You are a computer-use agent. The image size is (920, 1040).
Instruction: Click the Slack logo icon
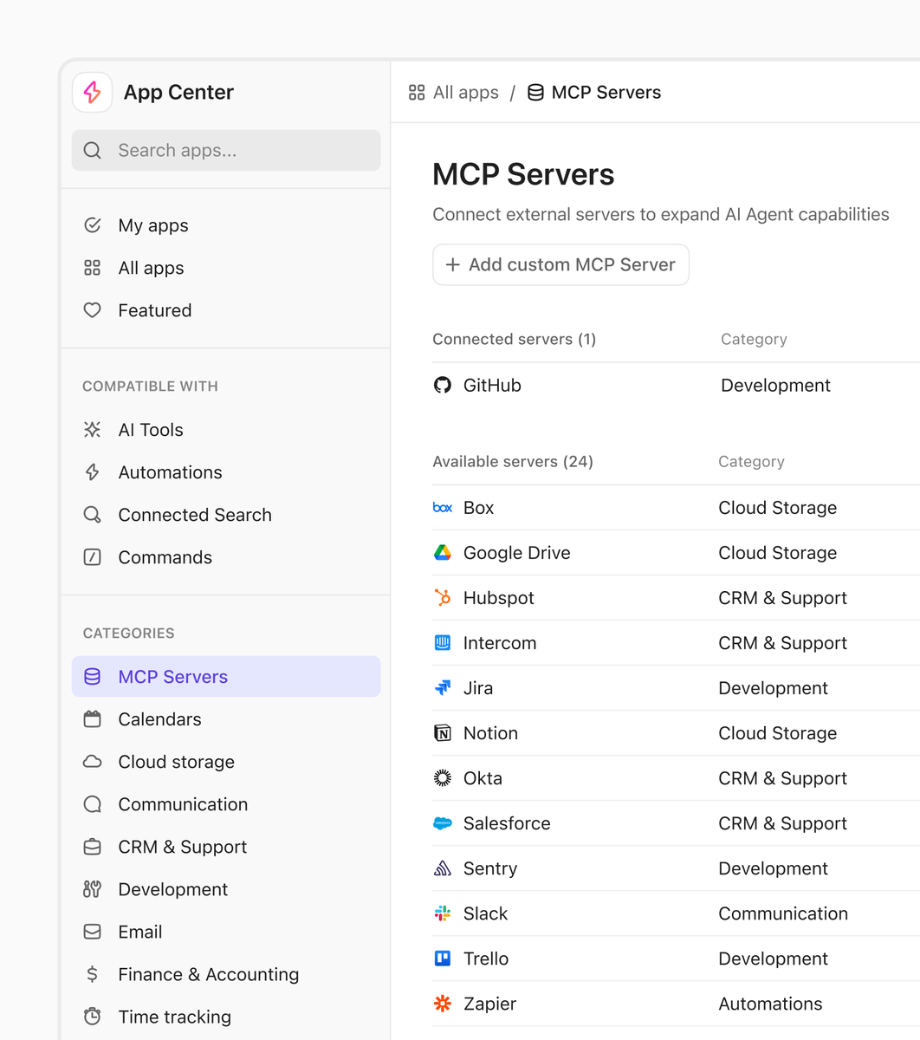click(x=443, y=913)
